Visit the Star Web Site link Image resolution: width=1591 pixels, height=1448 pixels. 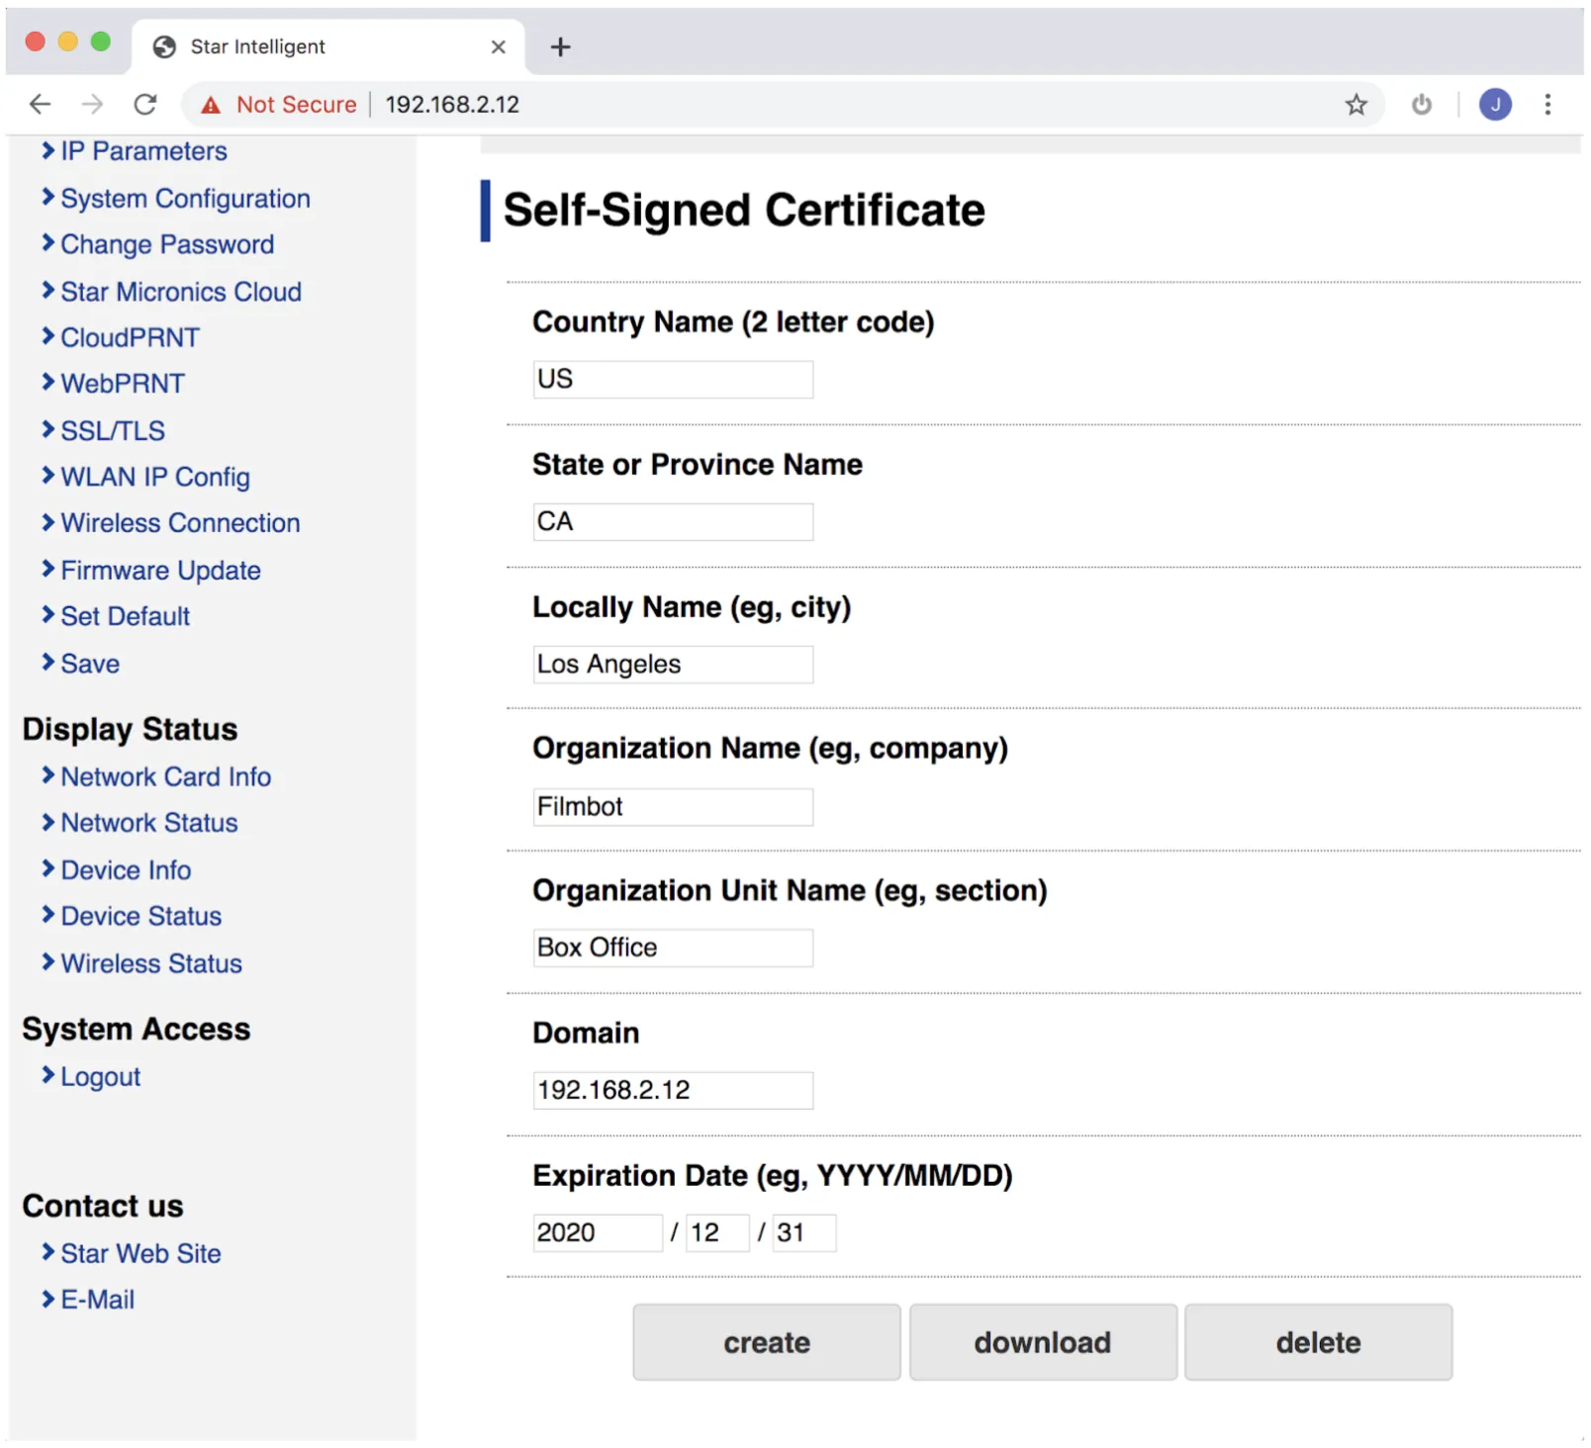pyautogui.click(x=140, y=1253)
